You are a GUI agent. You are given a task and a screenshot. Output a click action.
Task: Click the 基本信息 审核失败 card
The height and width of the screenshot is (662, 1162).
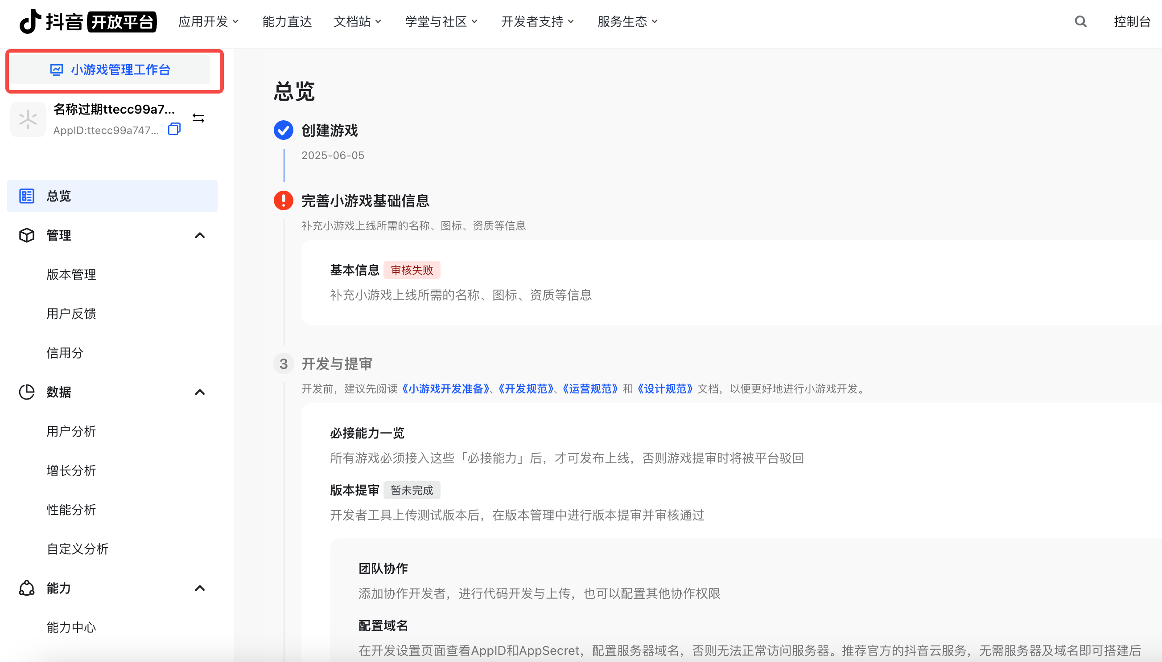click(500, 282)
